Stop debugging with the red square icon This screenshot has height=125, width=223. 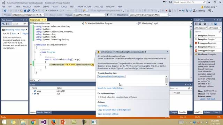coord(167,11)
